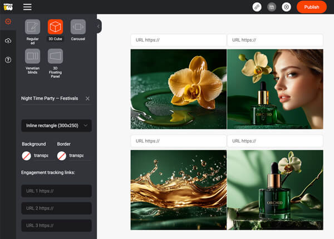Click the Border label
This screenshot has width=334, height=239.
tap(63, 144)
